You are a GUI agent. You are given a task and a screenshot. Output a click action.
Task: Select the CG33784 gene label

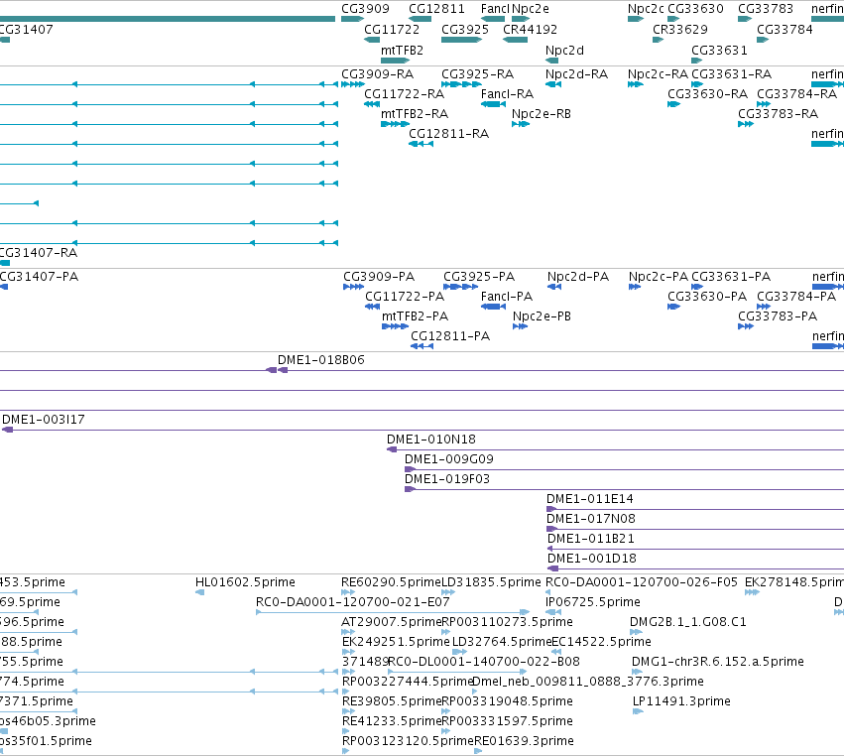pos(784,30)
